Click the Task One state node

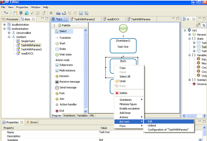click(123, 46)
